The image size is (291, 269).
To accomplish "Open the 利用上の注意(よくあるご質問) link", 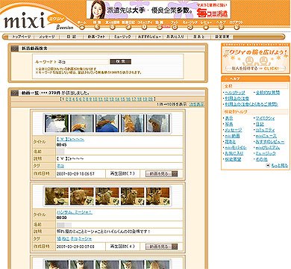I will (251, 105).
